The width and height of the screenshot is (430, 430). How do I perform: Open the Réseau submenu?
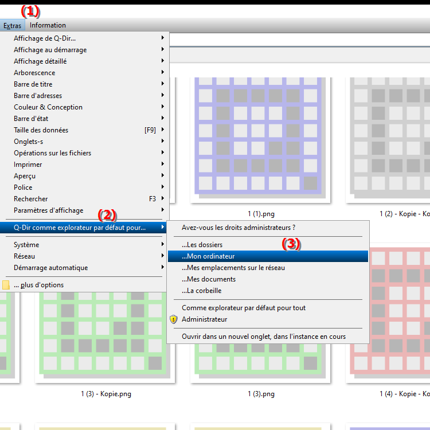(x=84, y=256)
